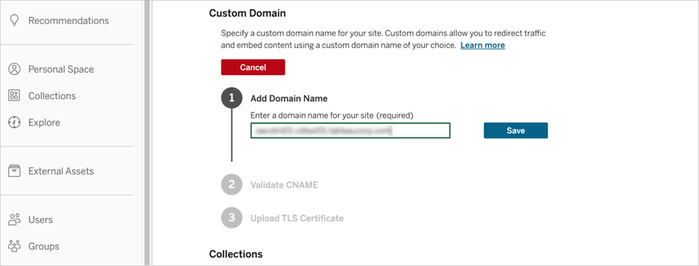This screenshot has width=699, height=266.
Task: Click the Recommendations lightbulb icon
Action: (x=15, y=20)
